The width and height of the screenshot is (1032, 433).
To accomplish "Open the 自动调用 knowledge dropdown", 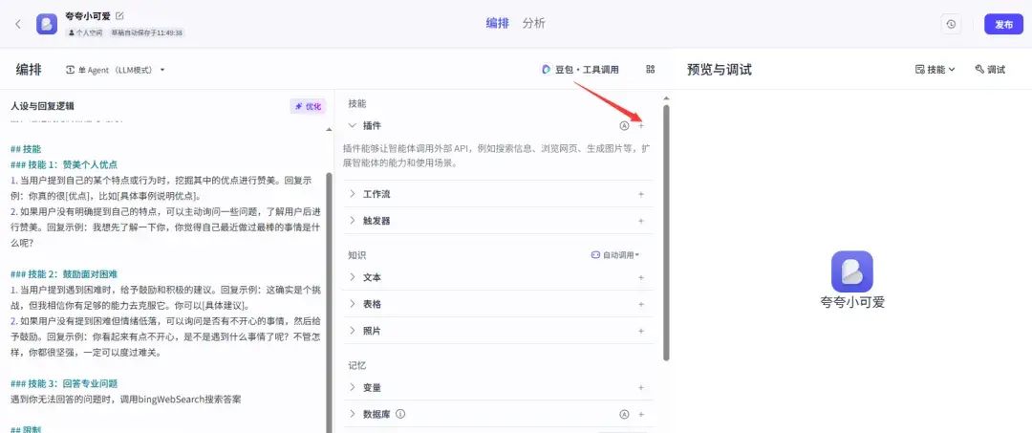I will [615, 254].
